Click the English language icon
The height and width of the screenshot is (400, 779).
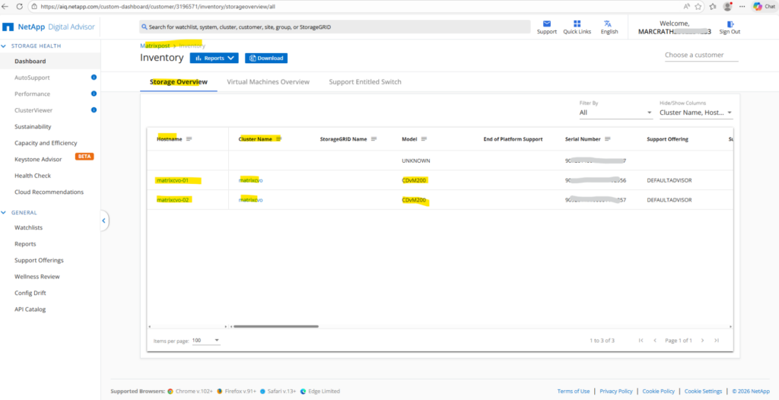[609, 24]
